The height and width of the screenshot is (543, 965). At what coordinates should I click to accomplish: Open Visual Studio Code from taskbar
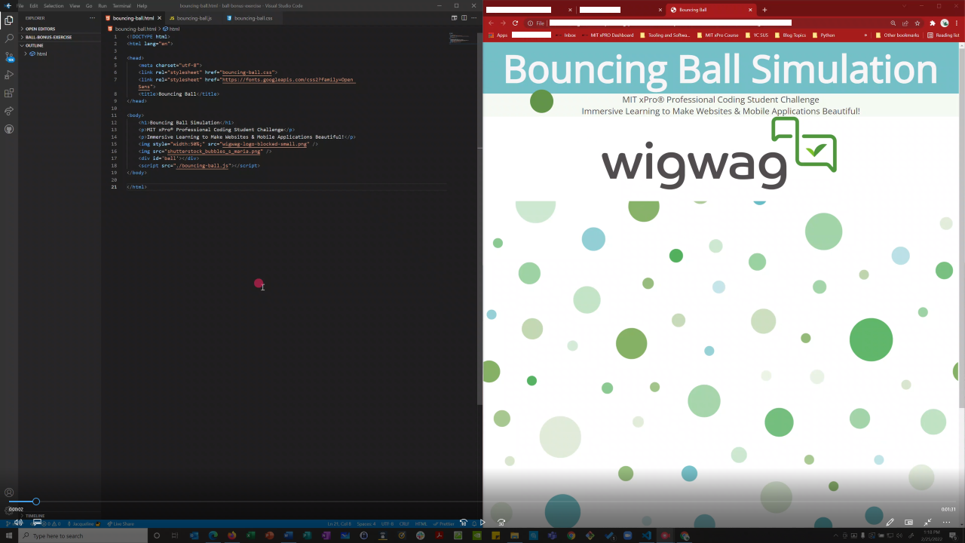[646, 535]
